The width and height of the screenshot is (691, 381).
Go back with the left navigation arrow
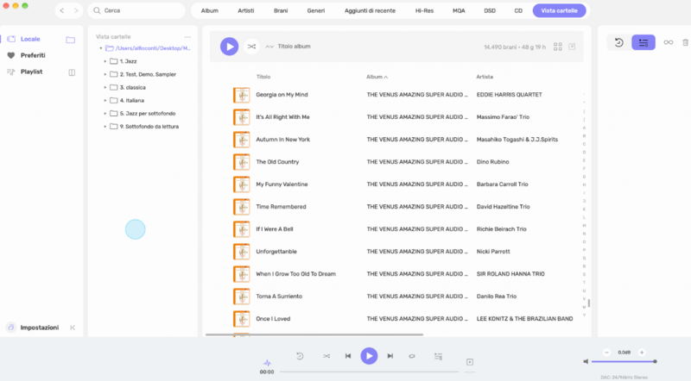62,10
